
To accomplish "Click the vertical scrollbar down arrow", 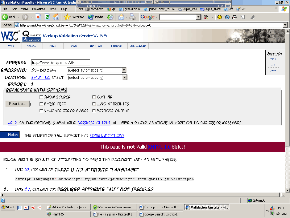I will (287, 190).
